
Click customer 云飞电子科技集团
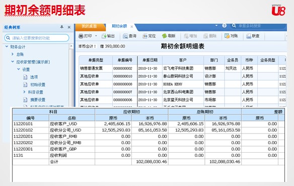pos(178,69)
